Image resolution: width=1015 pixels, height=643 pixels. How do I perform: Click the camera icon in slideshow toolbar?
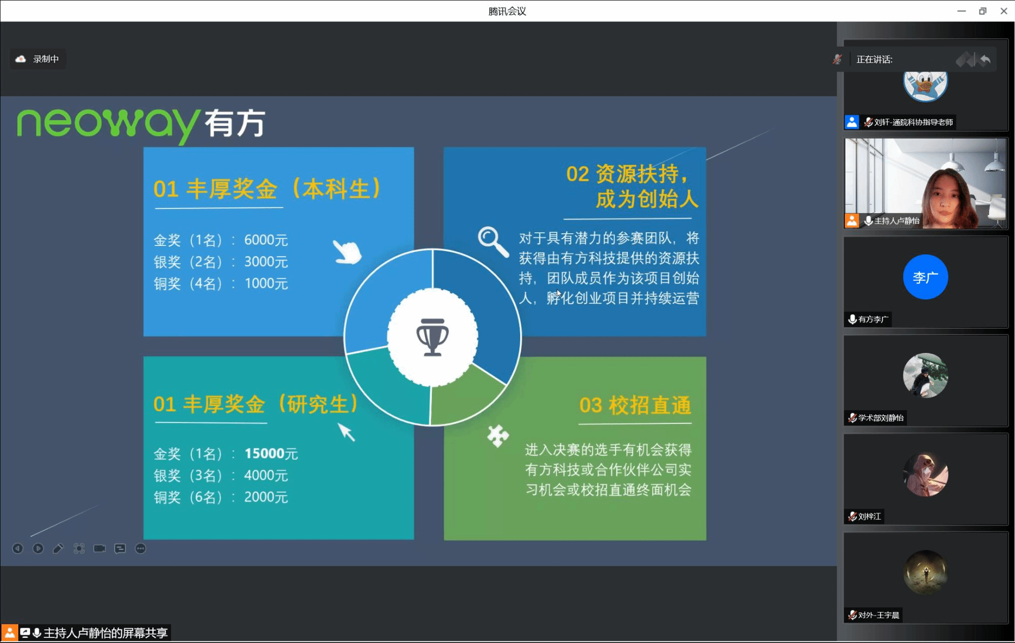coord(99,548)
